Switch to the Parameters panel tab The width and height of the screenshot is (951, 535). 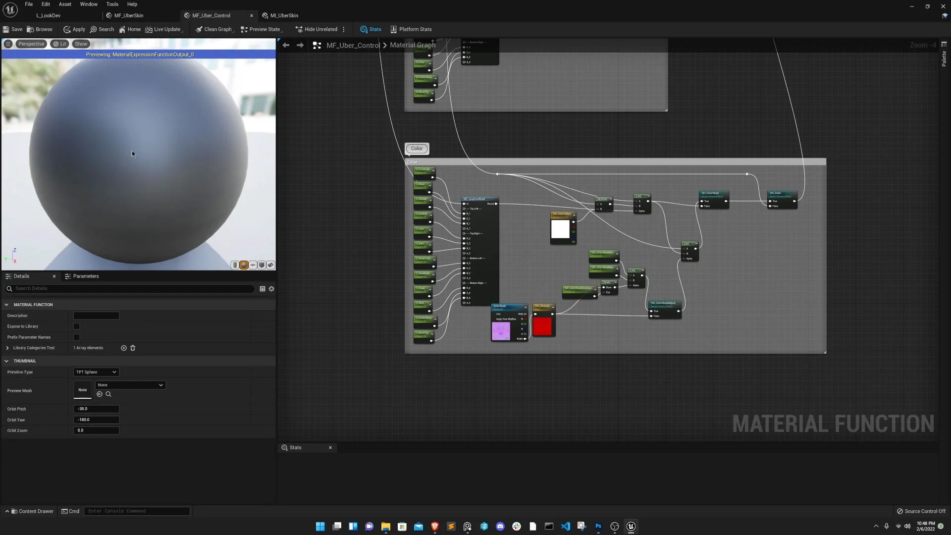coord(82,276)
